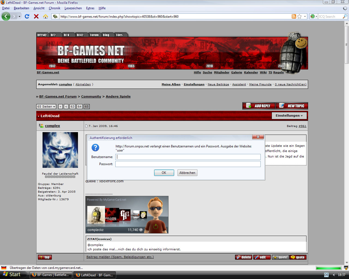Open Neue Beiträge link

click(218, 84)
